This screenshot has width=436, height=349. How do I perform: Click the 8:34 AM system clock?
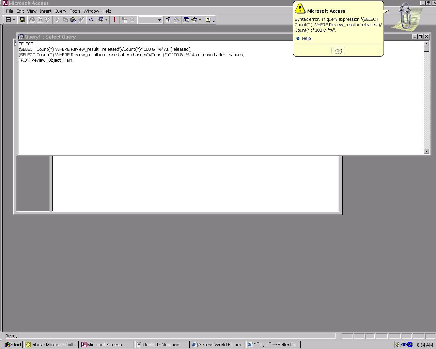point(424,345)
